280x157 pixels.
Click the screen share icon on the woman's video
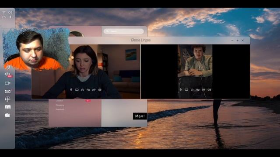pos(77,90)
